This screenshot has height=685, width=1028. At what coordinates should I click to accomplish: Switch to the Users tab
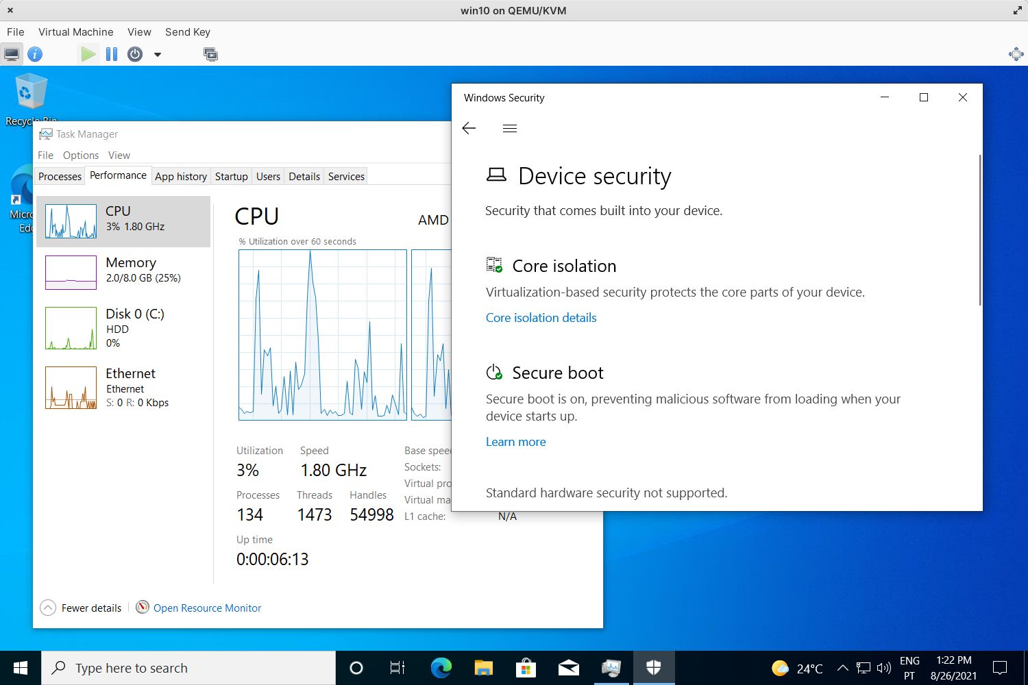268,177
